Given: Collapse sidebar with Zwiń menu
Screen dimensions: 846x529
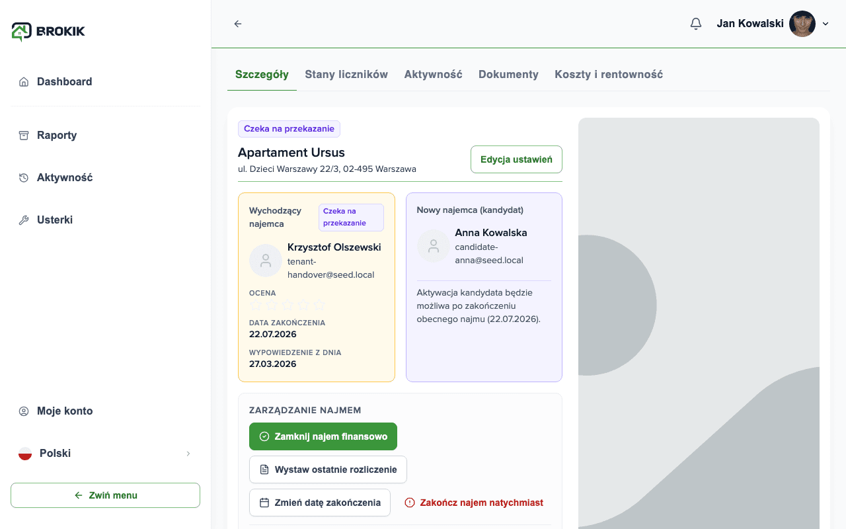Looking at the screenshot, I should point(105,495).
